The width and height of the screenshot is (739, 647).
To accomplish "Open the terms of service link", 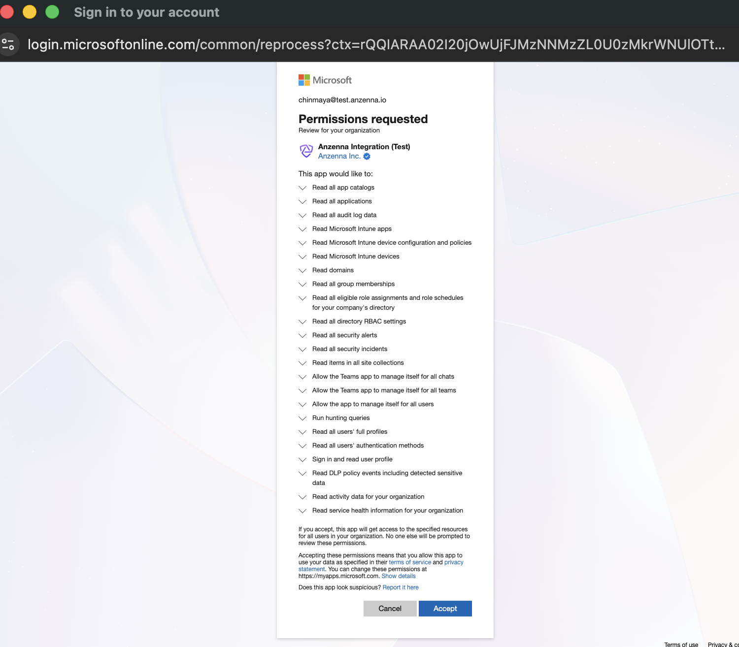I will [410, 562].
